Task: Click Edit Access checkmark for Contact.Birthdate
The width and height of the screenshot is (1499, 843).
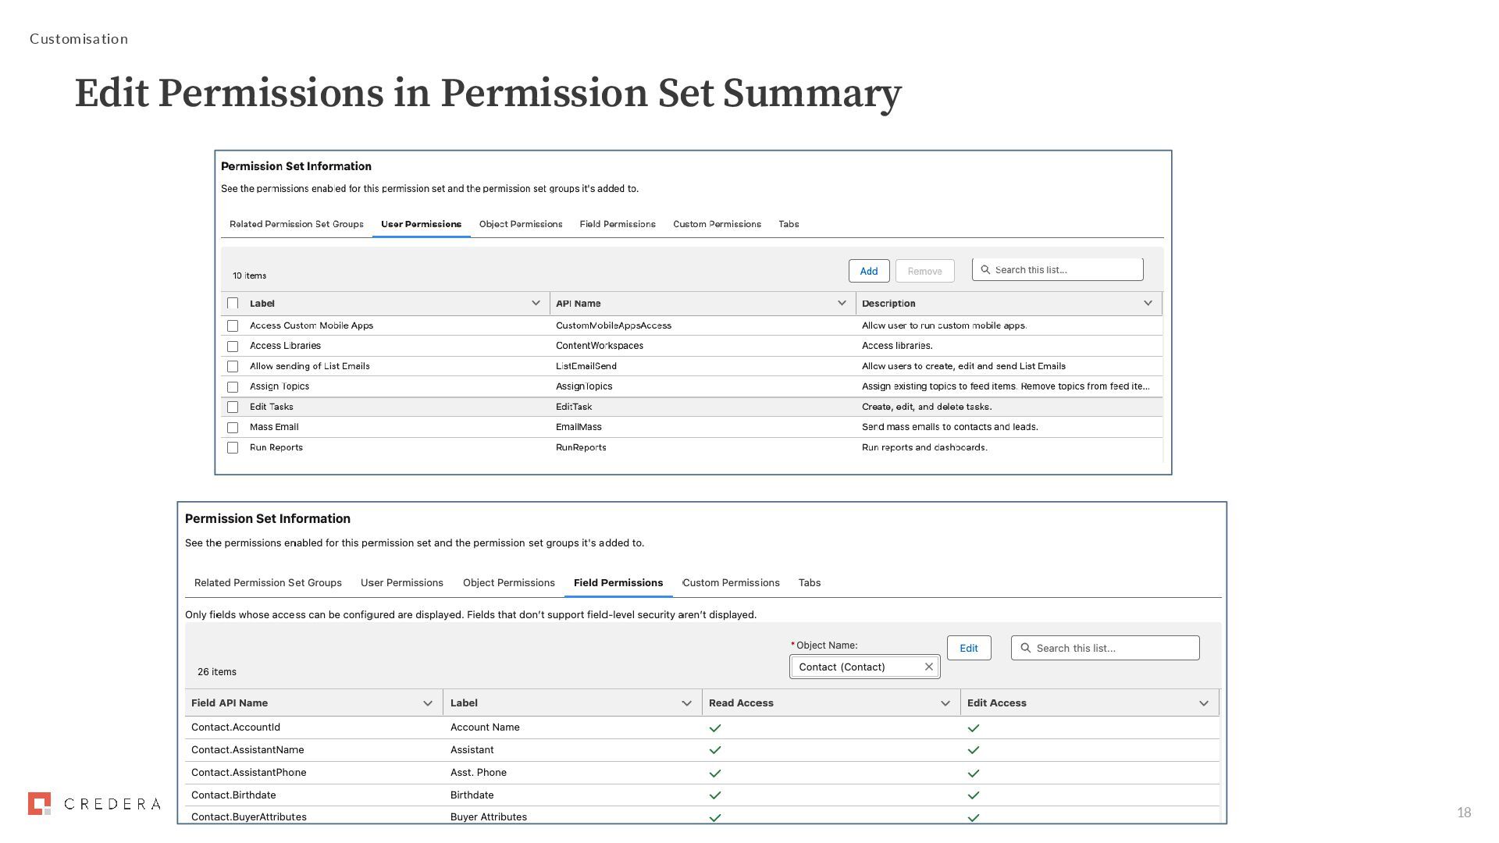Action: 973,795
